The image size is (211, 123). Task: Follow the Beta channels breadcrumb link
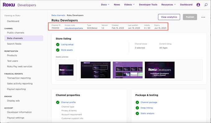click(x=58, y=15)
